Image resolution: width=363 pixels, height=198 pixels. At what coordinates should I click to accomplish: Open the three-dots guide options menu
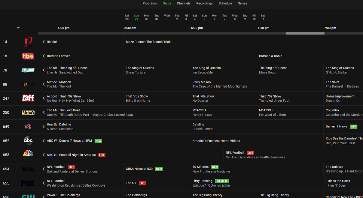19,28
